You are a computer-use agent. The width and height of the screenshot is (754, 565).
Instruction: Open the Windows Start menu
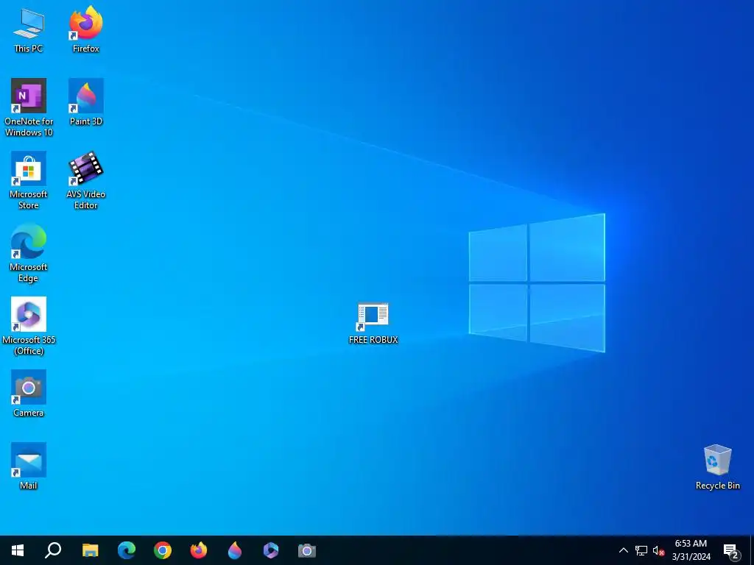(x=18, y=550)
